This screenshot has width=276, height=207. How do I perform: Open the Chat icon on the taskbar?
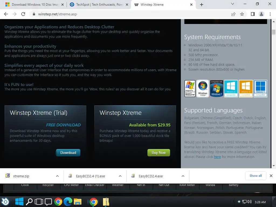(x=48, y=202)
